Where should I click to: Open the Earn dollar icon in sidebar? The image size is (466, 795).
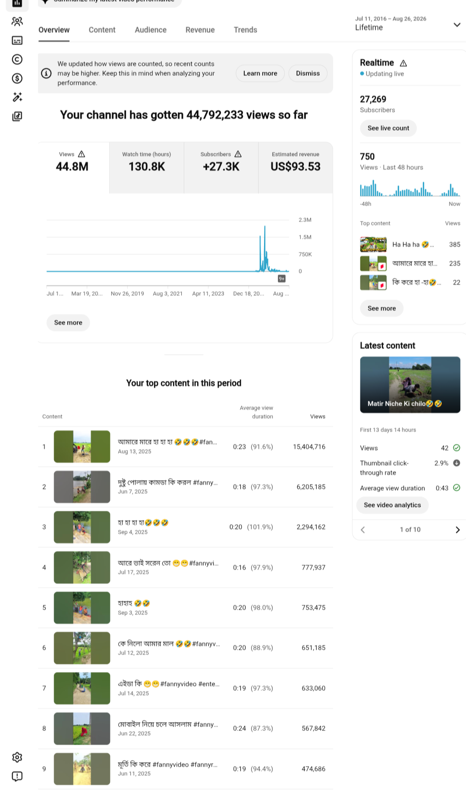17,78
